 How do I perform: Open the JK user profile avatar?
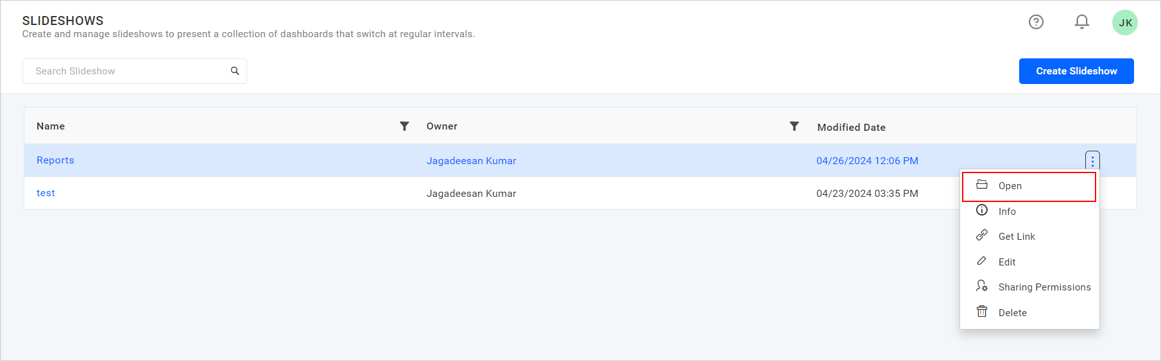coord(1124,22)
